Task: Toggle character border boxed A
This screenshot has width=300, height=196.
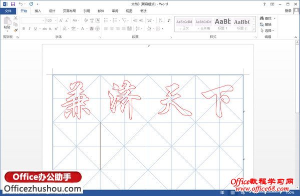Action: pyautogui.click(x=98, y=20)
